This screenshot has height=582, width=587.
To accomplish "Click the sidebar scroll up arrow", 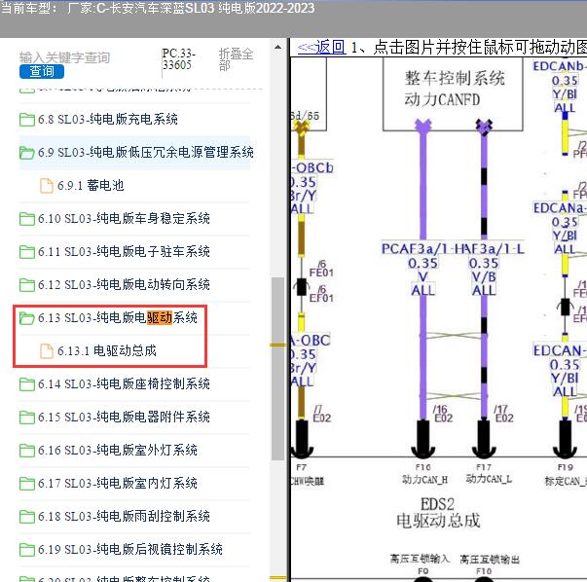I will 277,47.
